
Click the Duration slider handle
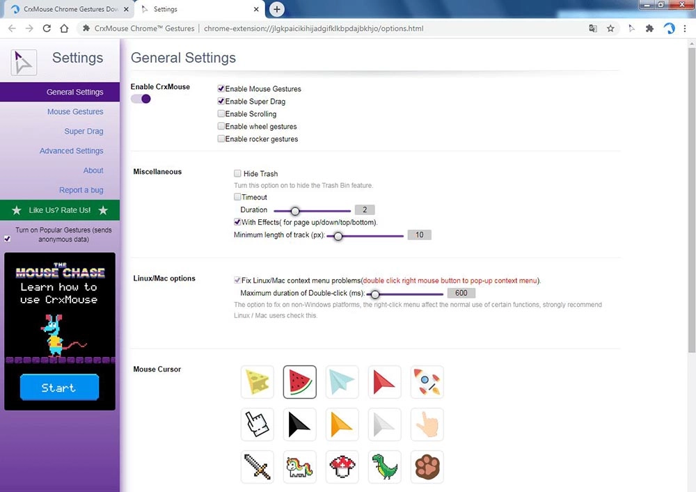click(294, 211)
